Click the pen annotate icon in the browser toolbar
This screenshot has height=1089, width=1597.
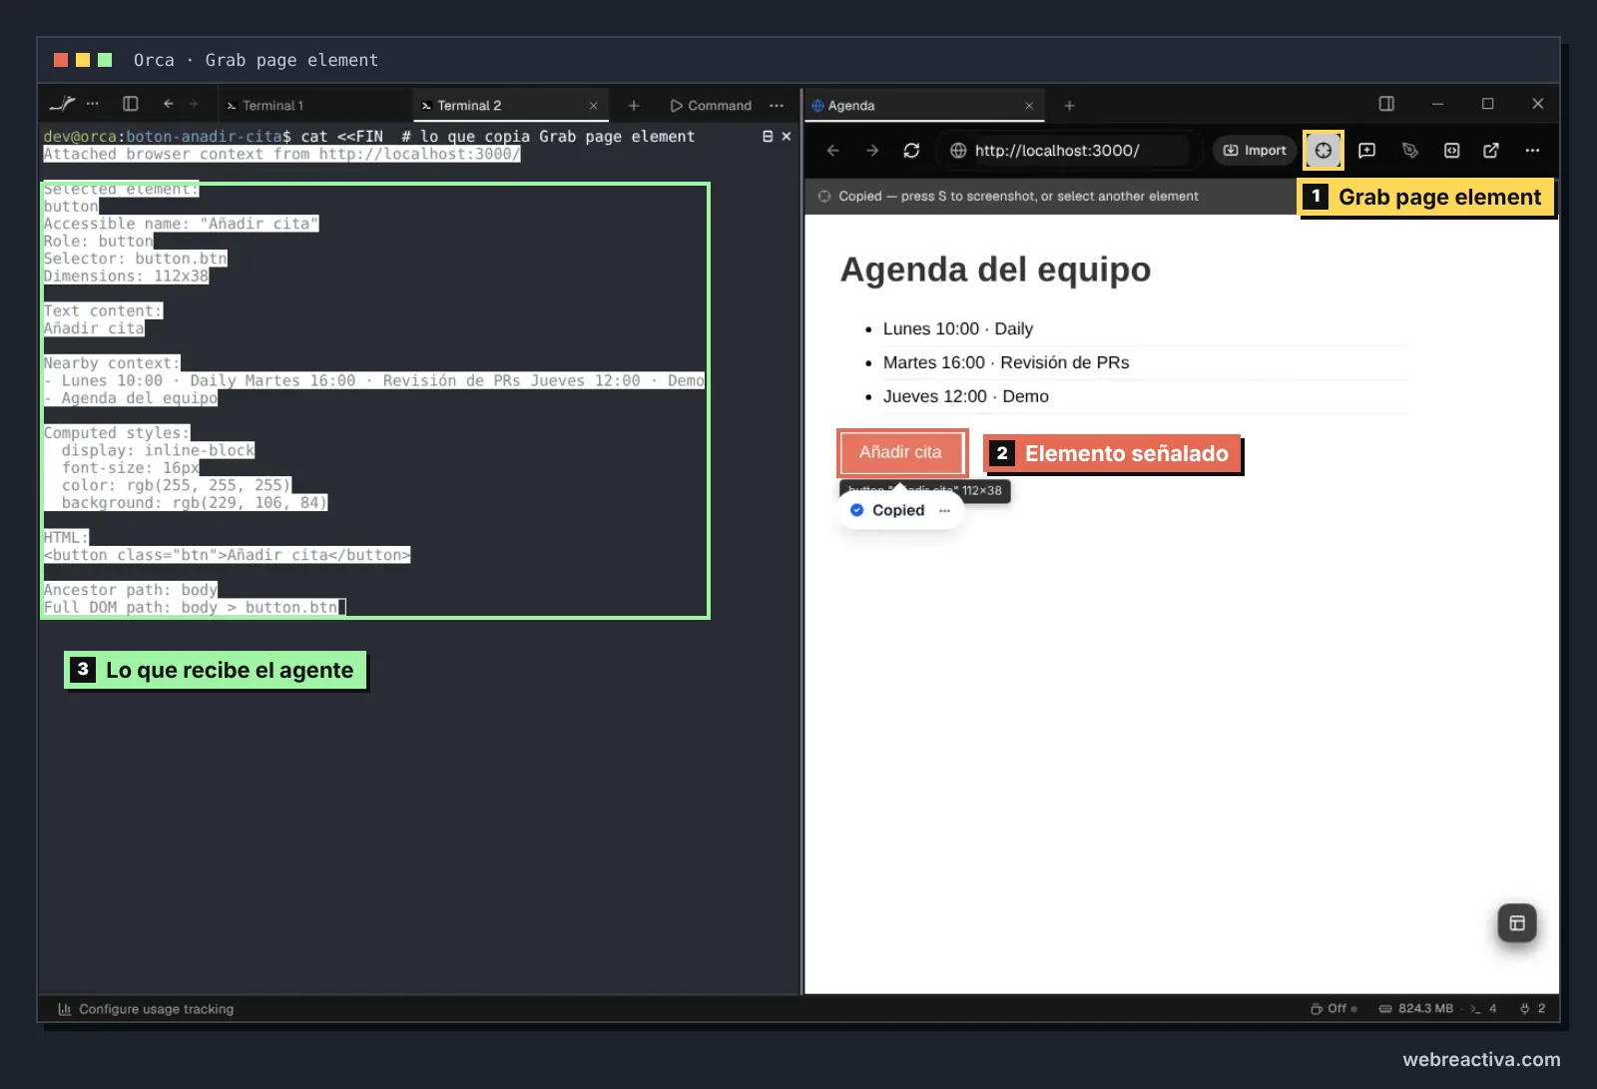click(1409, 151)
